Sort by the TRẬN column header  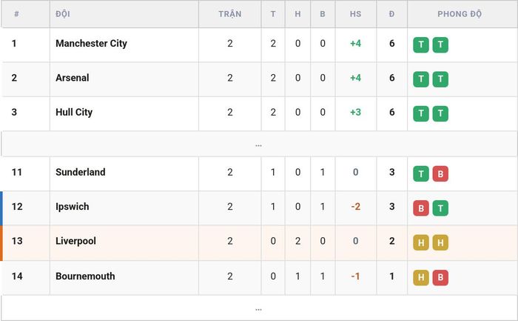[x=230, y=14]
